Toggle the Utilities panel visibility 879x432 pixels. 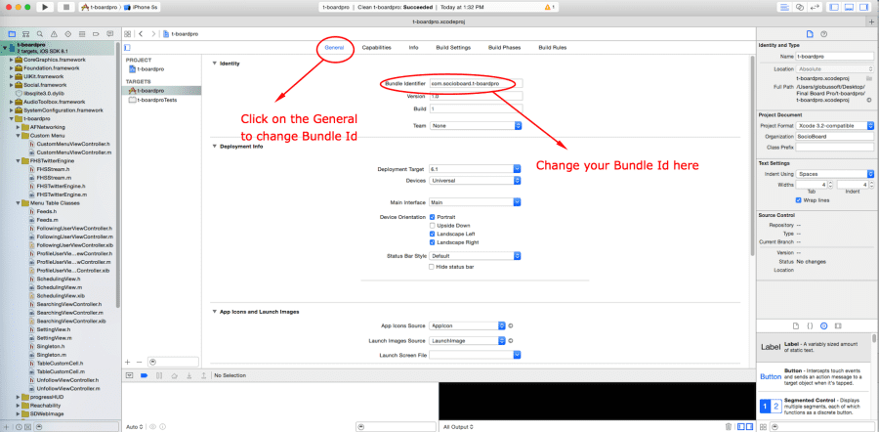point(863,7)
